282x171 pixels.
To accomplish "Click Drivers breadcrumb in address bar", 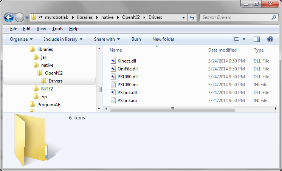I will point(155,17).
